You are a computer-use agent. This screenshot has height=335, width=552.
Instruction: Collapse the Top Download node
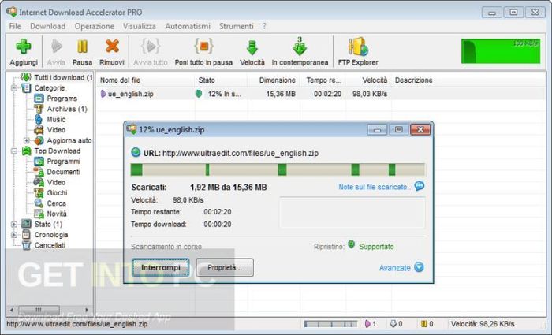(x=14, y=151)
